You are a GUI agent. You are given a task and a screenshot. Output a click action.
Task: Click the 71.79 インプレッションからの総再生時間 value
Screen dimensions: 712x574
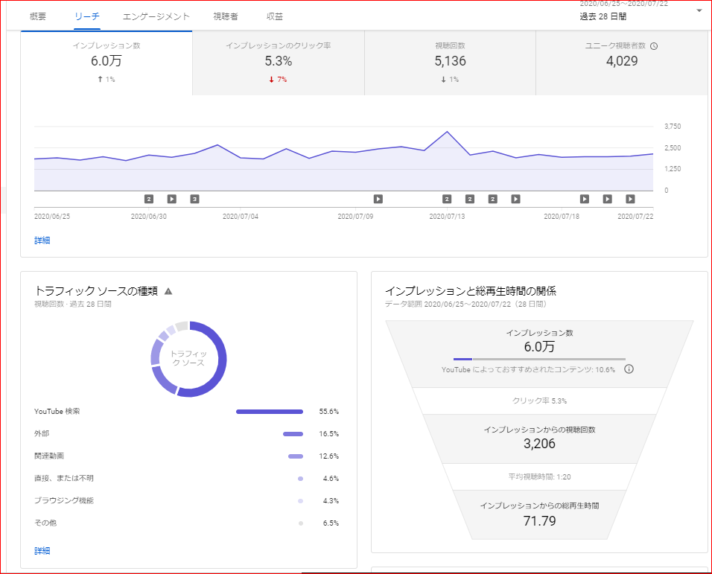coord(539,521)
